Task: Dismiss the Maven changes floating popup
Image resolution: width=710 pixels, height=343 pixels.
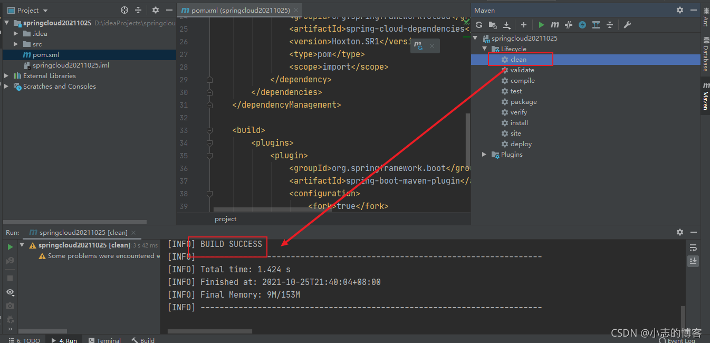Action: tap(431, 46)
